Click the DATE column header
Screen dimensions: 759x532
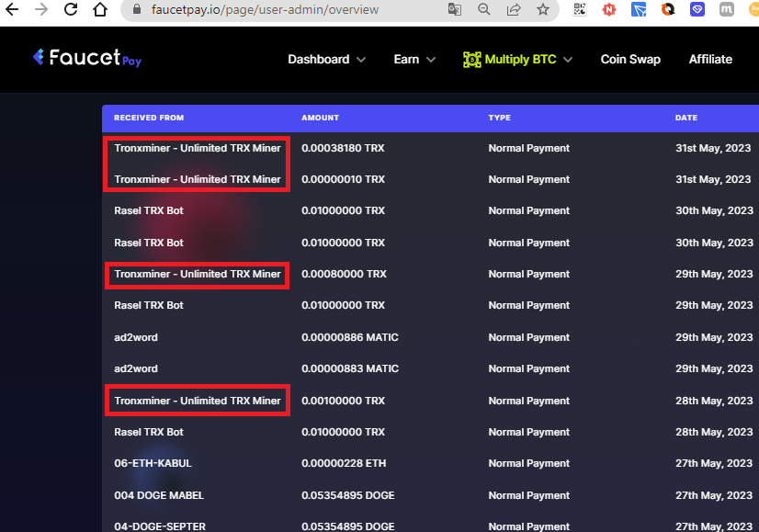tap(685, 118)
